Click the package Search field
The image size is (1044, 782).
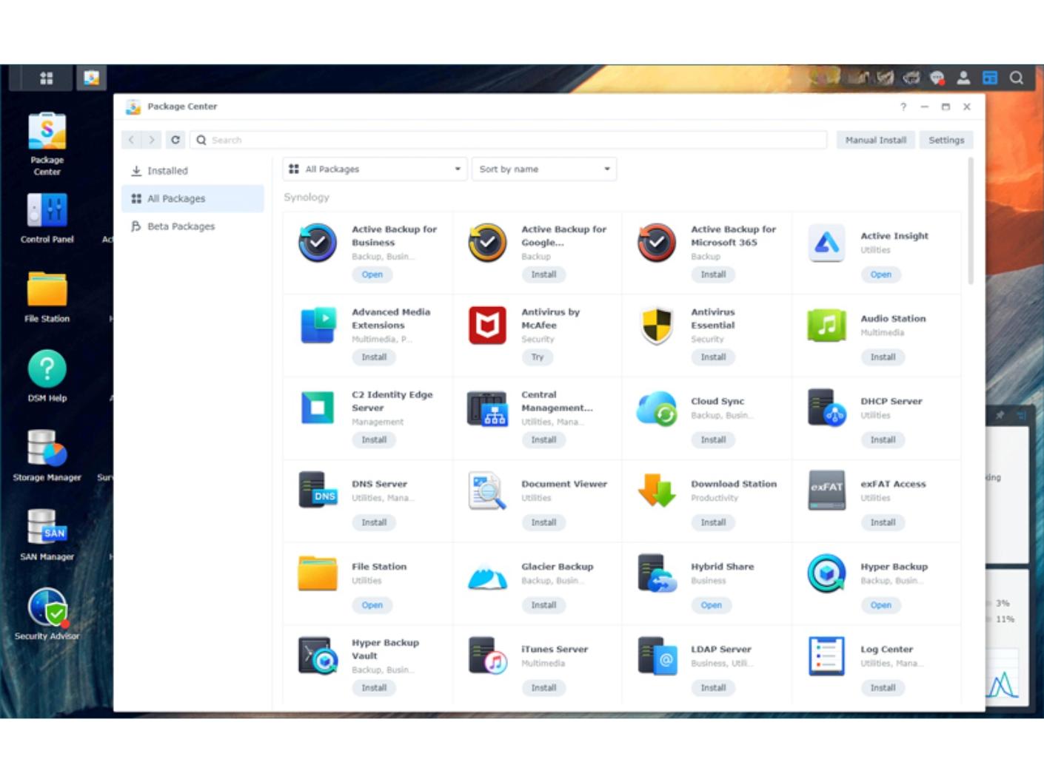[509, 140]
